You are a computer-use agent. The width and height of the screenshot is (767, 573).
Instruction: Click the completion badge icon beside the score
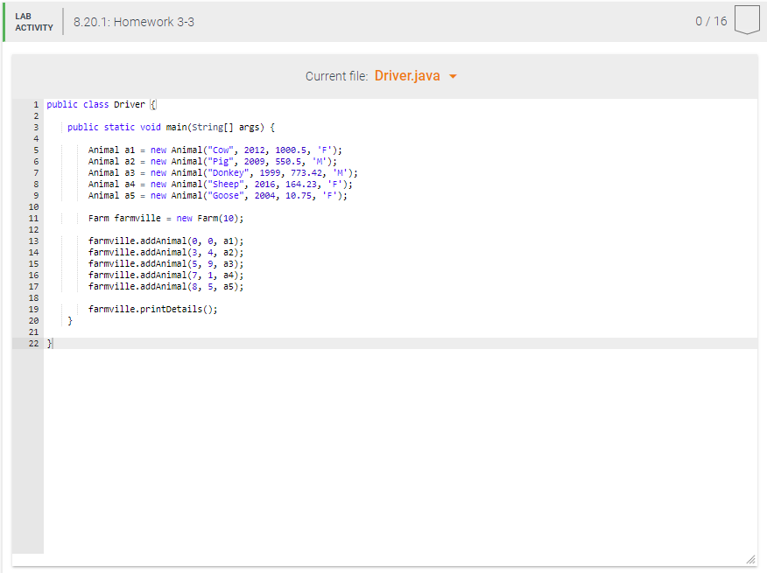pos(746,20)
